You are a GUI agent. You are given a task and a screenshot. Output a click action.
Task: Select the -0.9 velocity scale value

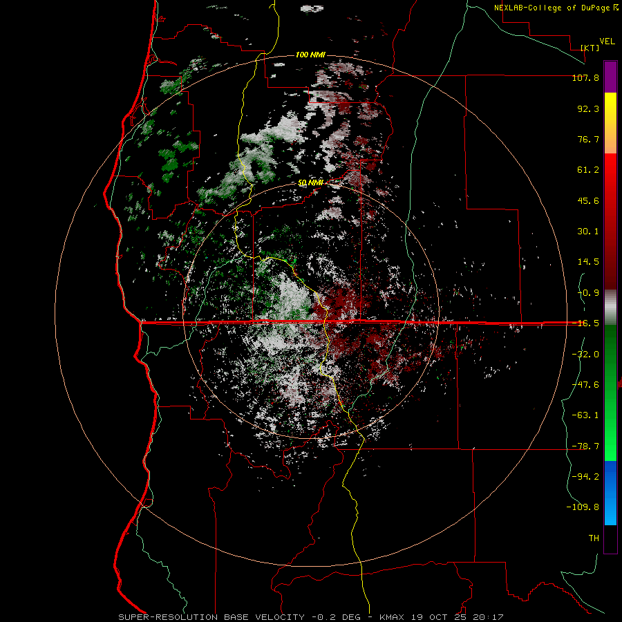click(x=588, y=293)
